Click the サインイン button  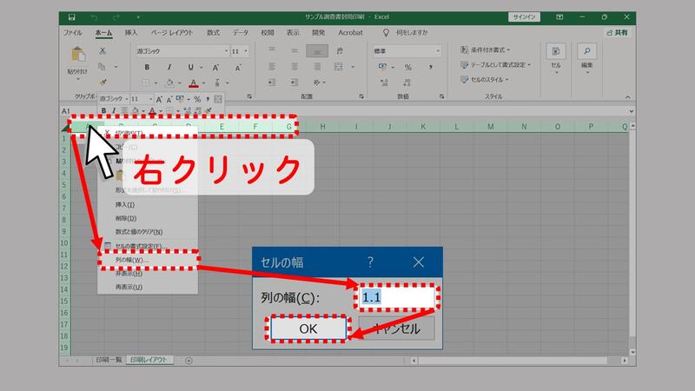pyautogui.click(x=524, y=17)
